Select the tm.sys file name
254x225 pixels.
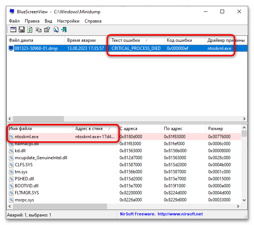tap(21, 172)
